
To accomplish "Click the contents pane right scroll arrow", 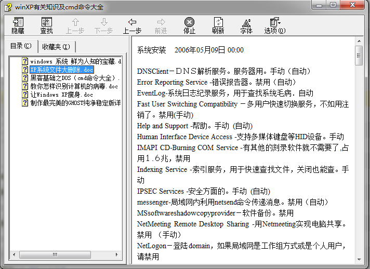I will click(x=117, y=254).
